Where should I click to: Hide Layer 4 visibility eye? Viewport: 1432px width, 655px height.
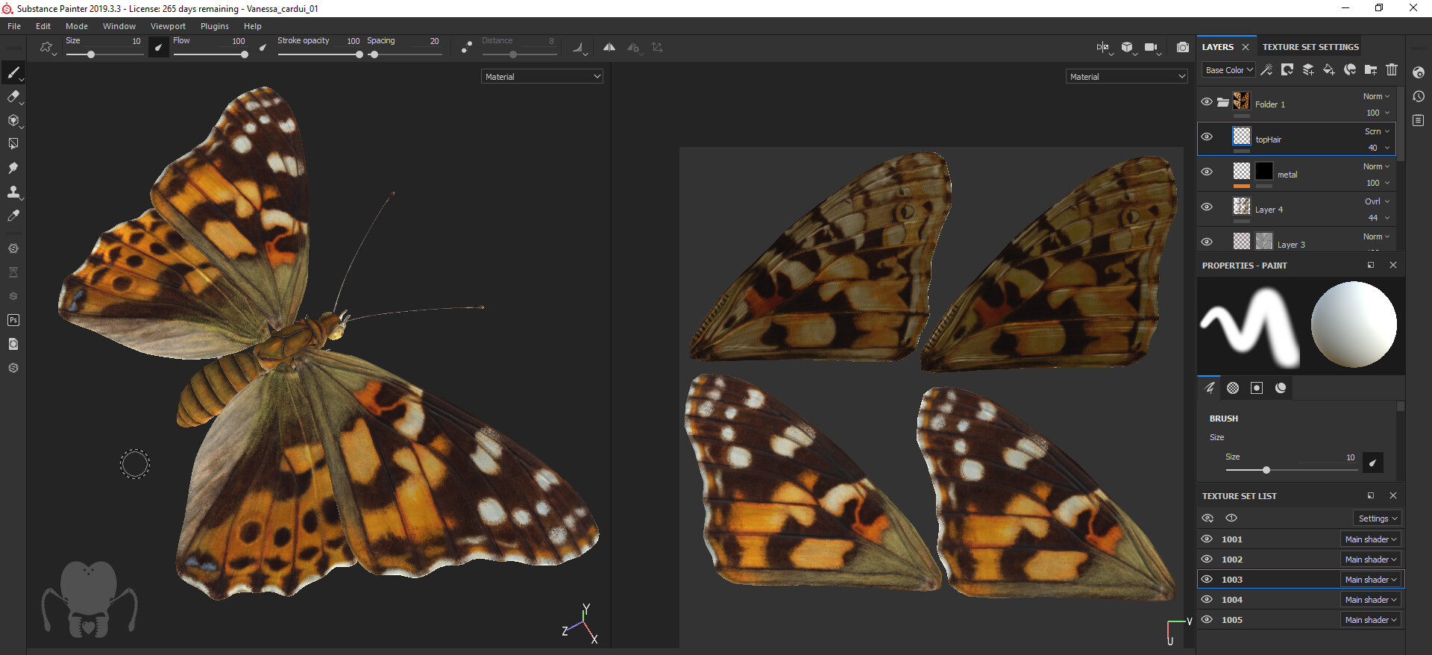[1207, 207]
